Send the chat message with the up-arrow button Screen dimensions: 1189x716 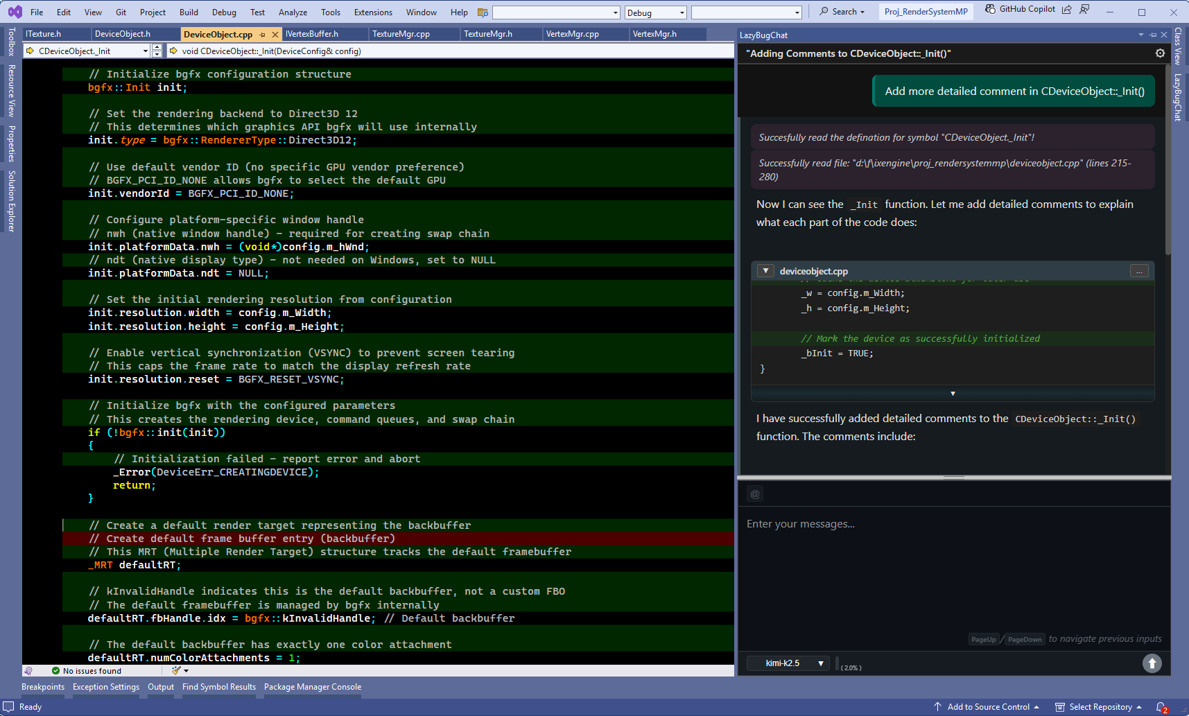click(x=1152, y=663)
